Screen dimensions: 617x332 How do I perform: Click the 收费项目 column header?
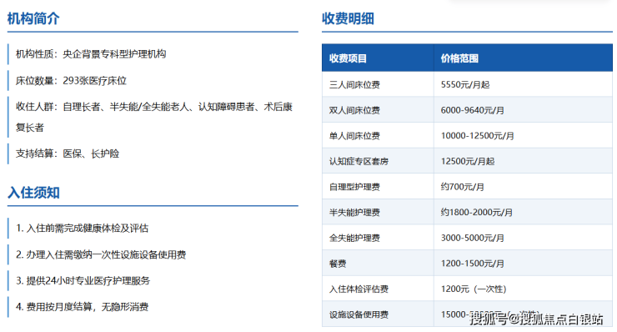tap(378, 58)
